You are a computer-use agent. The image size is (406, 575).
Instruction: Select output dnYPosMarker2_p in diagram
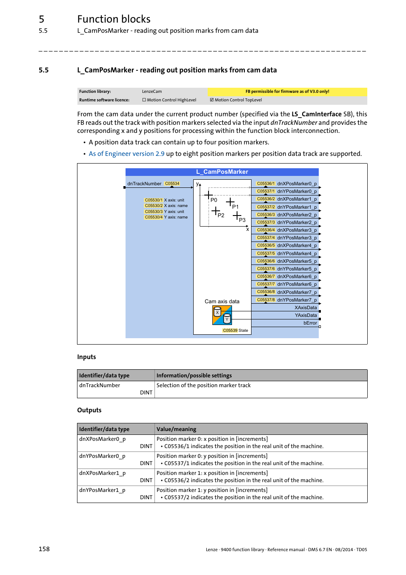pos(297,223)
